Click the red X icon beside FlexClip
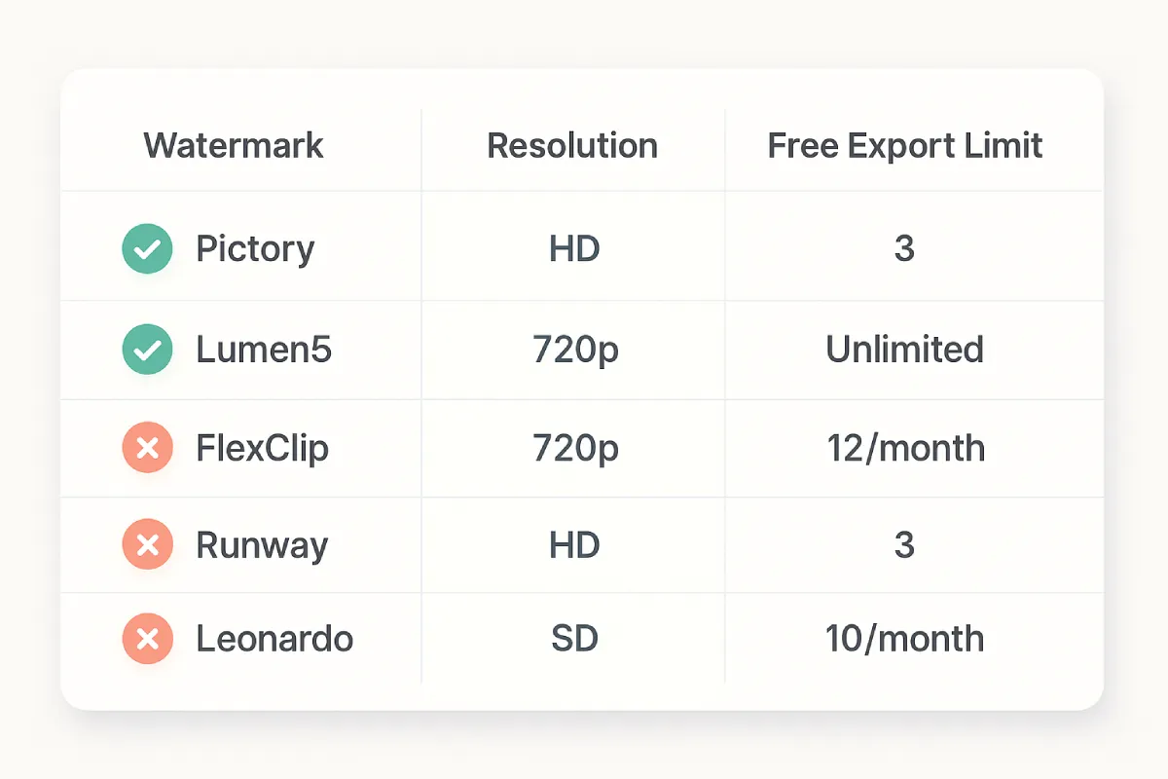Image resolution: width=1168 pixels, height=779 pixels. point(147,449)
